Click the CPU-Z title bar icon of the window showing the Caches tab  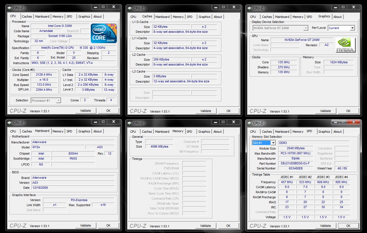pos(130,8)
